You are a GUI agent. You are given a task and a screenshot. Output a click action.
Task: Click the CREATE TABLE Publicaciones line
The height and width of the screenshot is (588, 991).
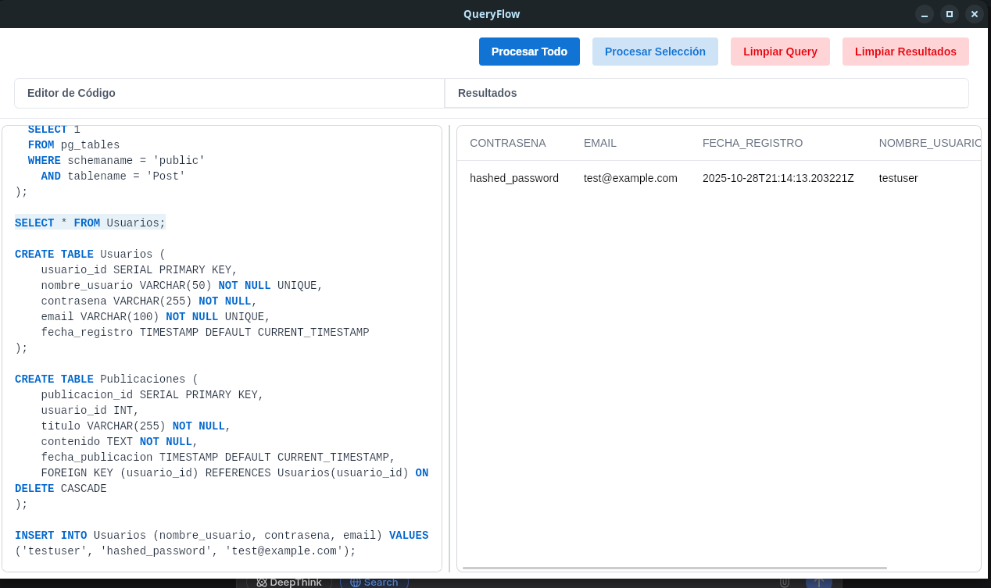pyautogui.click(x=107, y=380)
